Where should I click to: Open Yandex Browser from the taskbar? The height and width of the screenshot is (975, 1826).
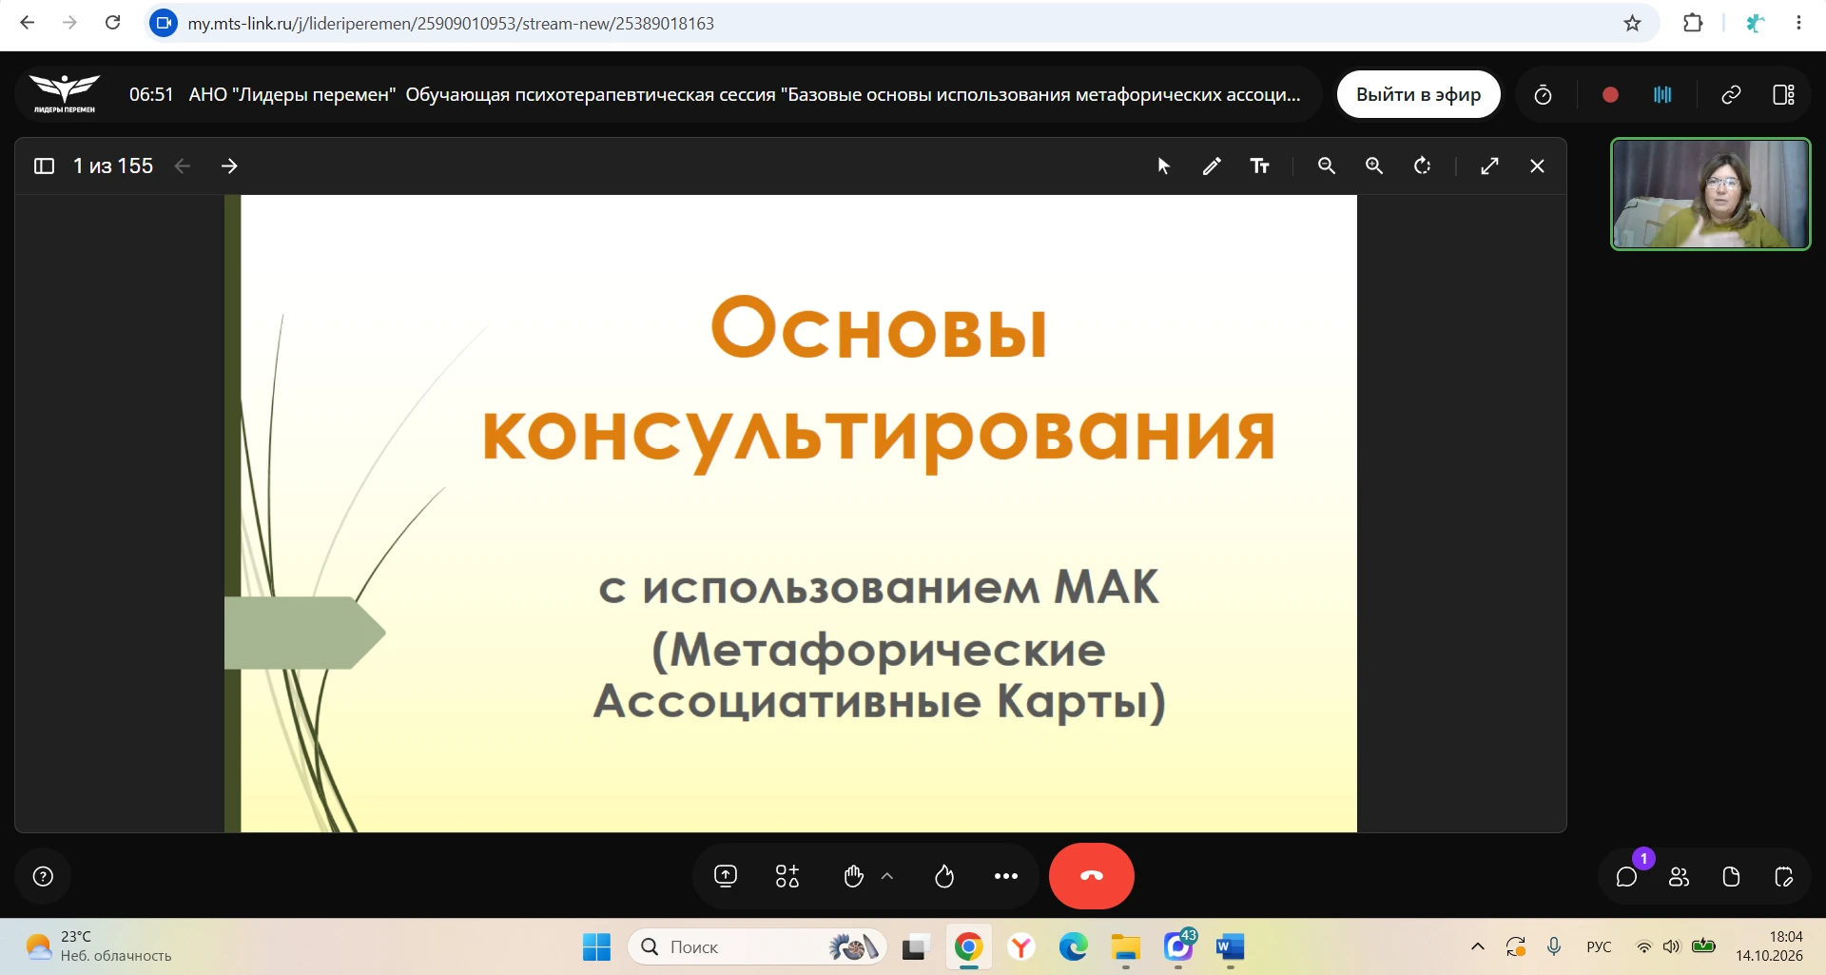point(1020,946)
